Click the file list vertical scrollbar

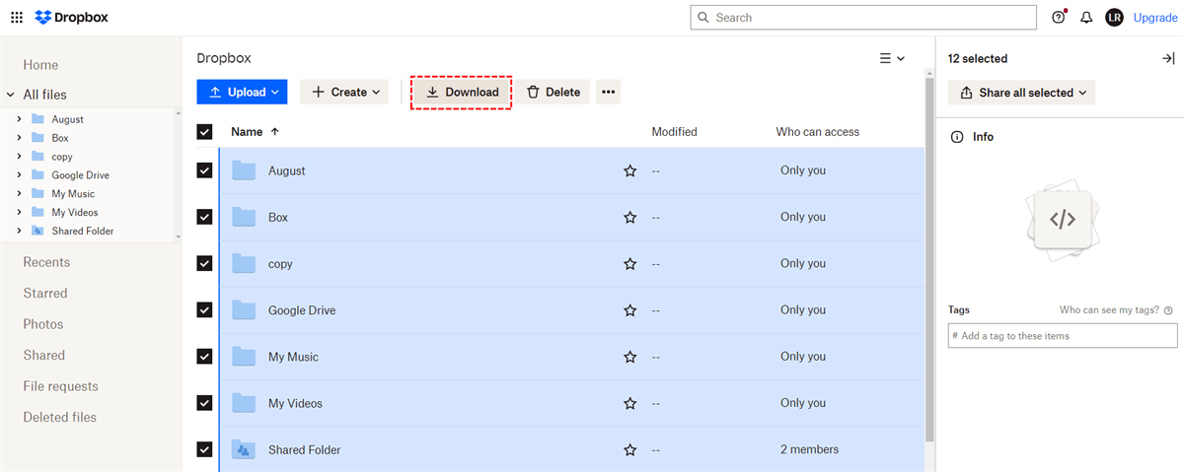[928, 256]
